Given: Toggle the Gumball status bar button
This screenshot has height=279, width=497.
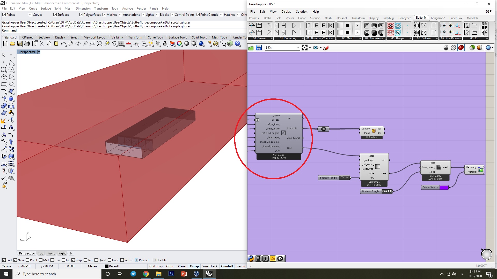Looking at the screenshot, I should point(227,266).
